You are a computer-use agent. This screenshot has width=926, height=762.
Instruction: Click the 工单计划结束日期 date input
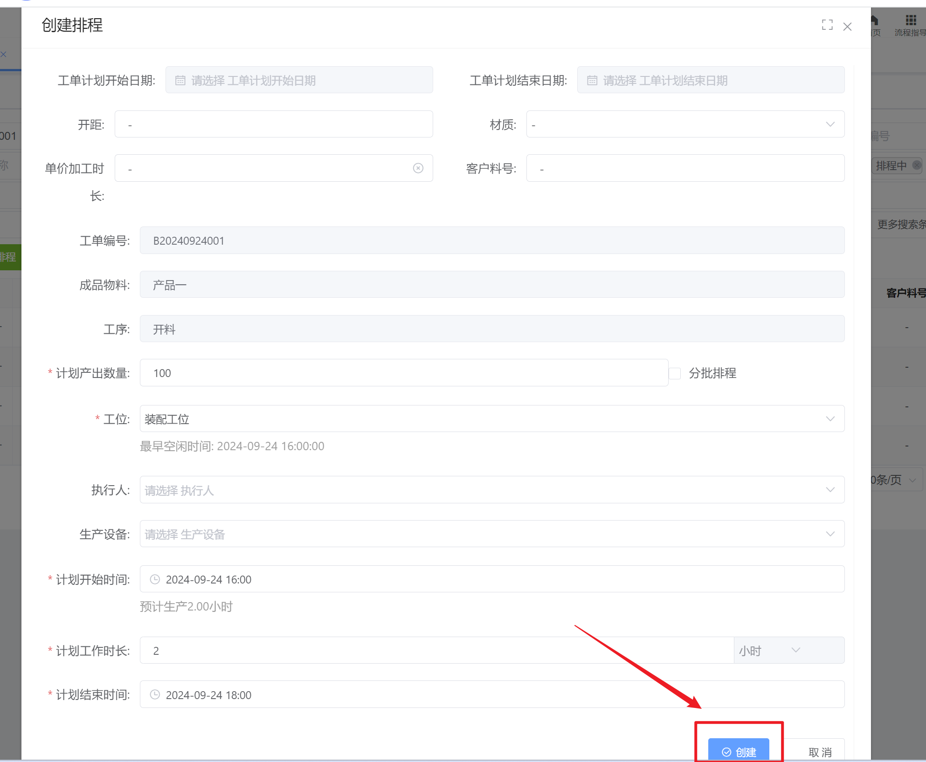point(711,80)
